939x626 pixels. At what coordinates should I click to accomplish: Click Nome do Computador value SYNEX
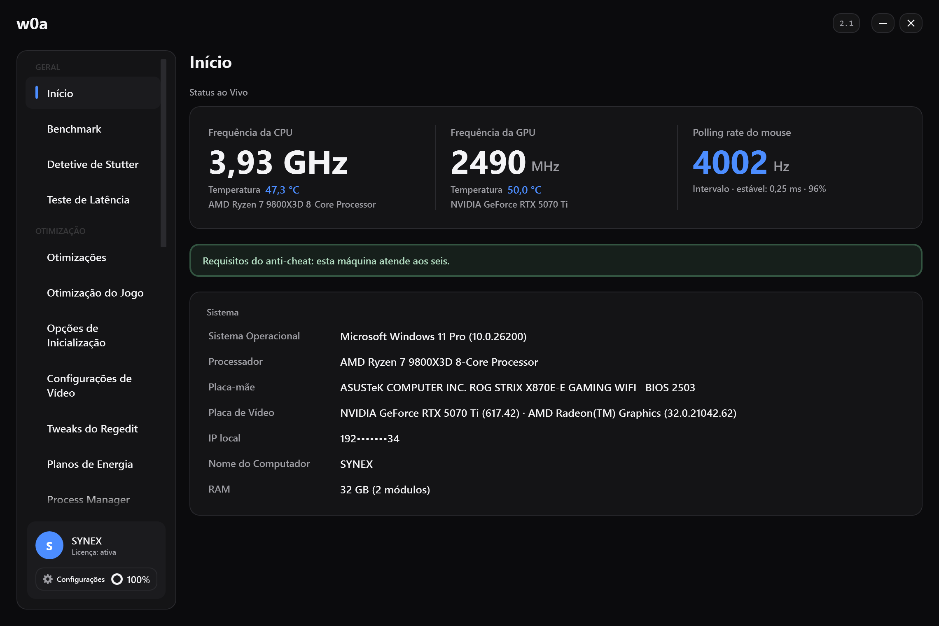pos(356,464)
